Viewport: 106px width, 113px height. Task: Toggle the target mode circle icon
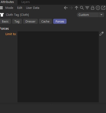[x=98, y=8]
